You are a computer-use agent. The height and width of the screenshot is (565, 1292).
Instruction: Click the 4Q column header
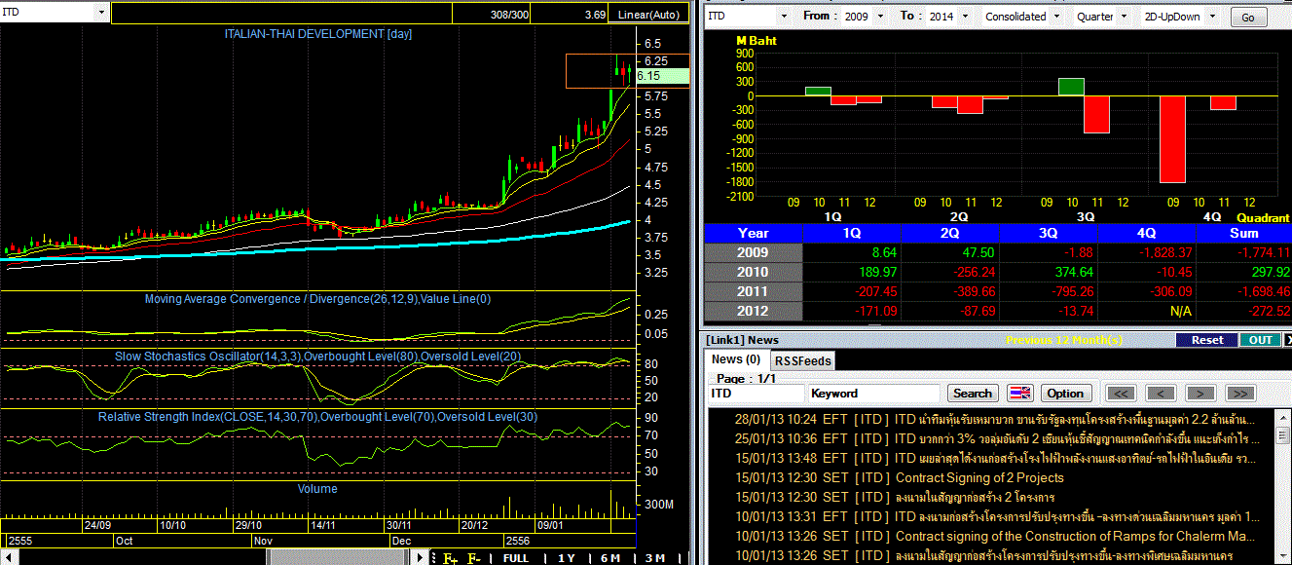tap(1147, 233)
